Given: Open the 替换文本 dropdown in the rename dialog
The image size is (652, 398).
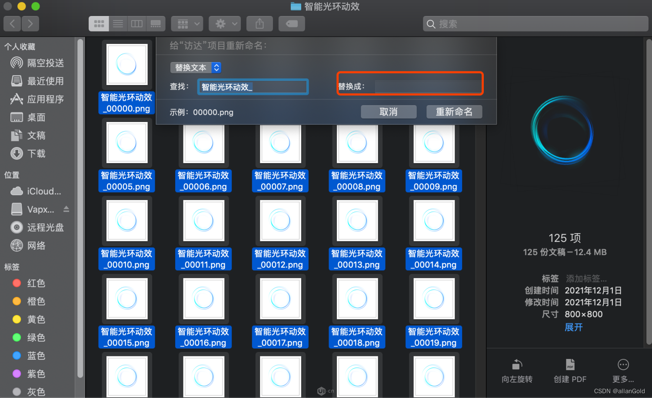Looking at the screenshot, I should tap(195, 68).
